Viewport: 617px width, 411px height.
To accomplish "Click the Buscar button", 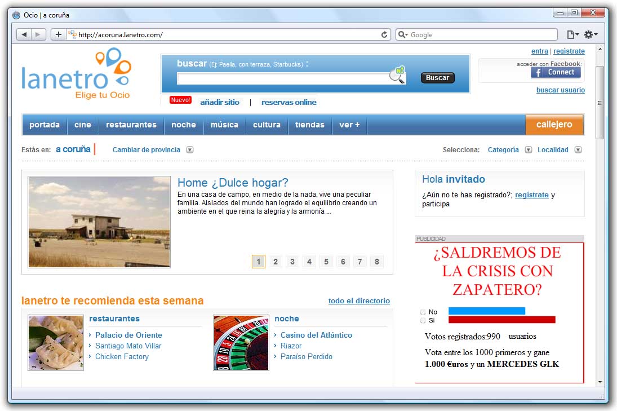I will click(437, 78).
